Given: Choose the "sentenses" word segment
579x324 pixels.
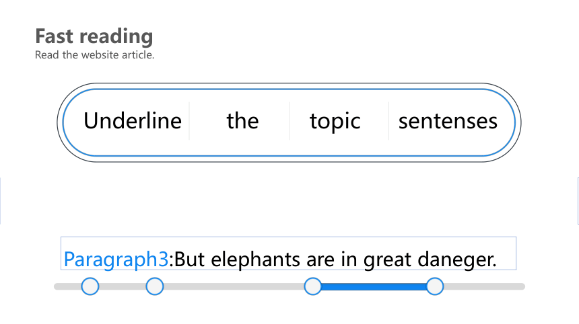Looking at the screenshot, I should click(448, 121).
